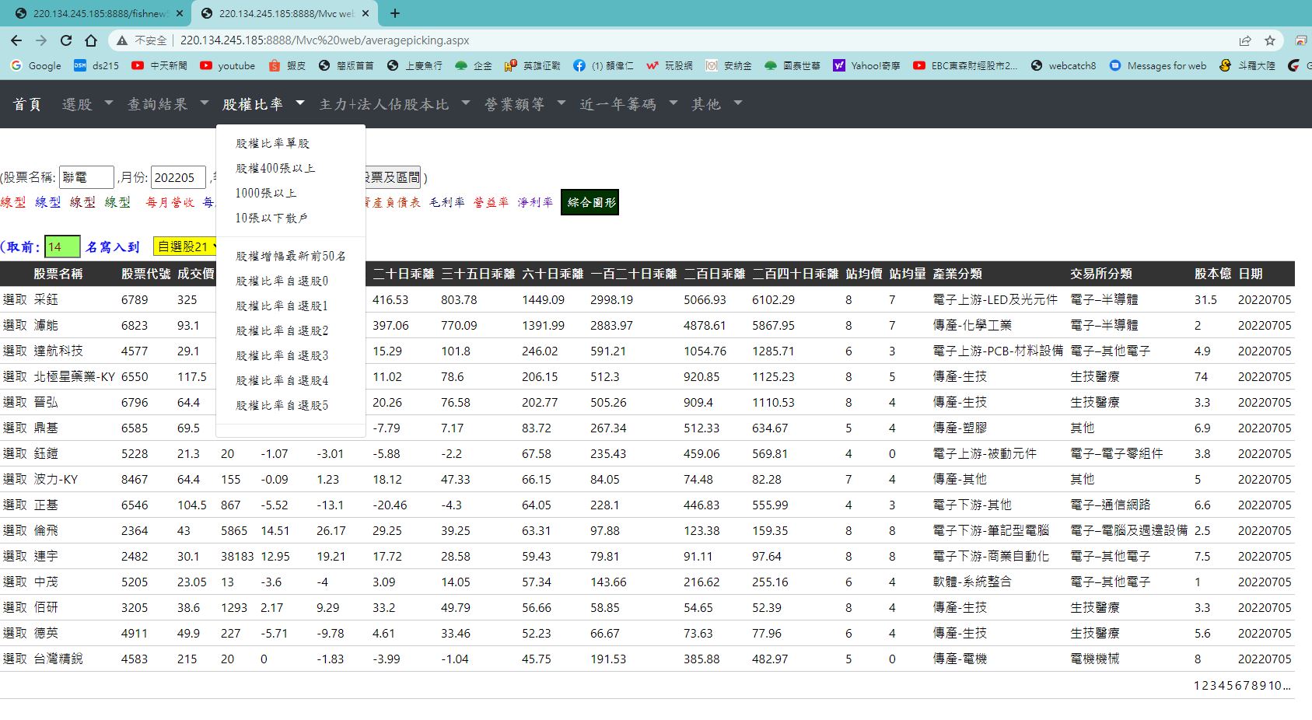Open 玩股網 bookmark

coord(670,66)
